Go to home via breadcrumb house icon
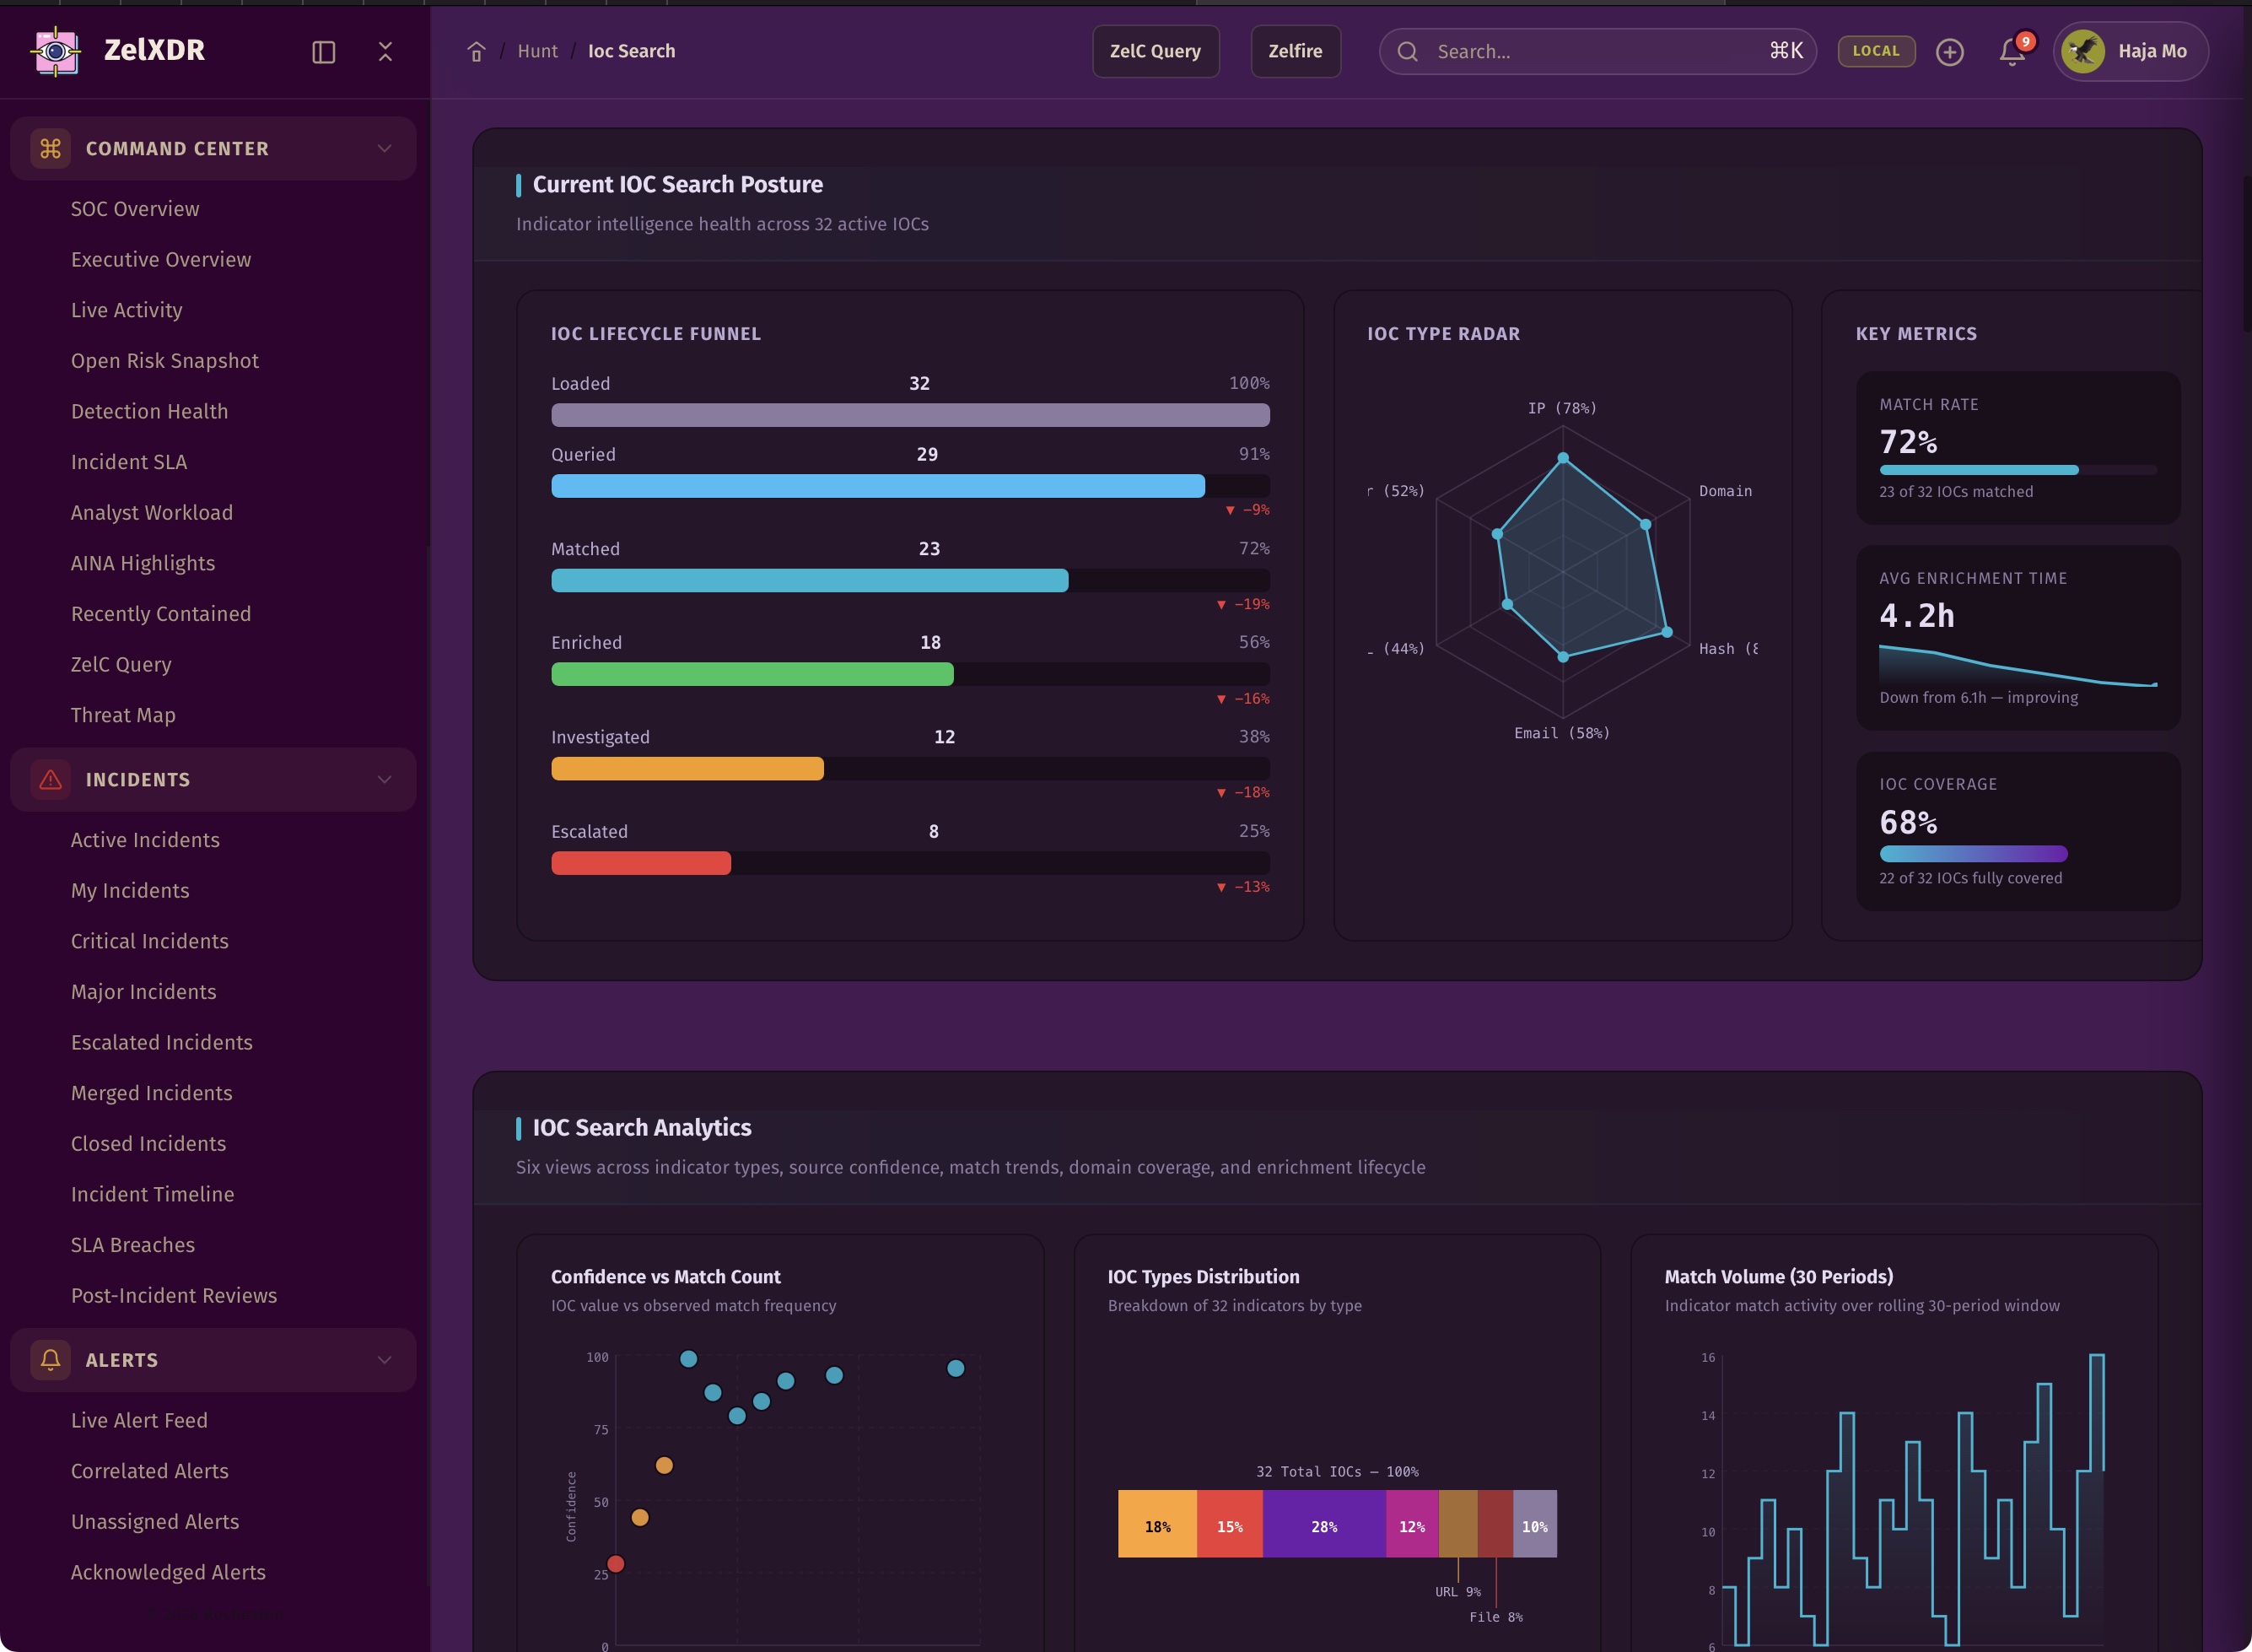The height and width of the screenshot is (1652, 2252). (476, 52)
